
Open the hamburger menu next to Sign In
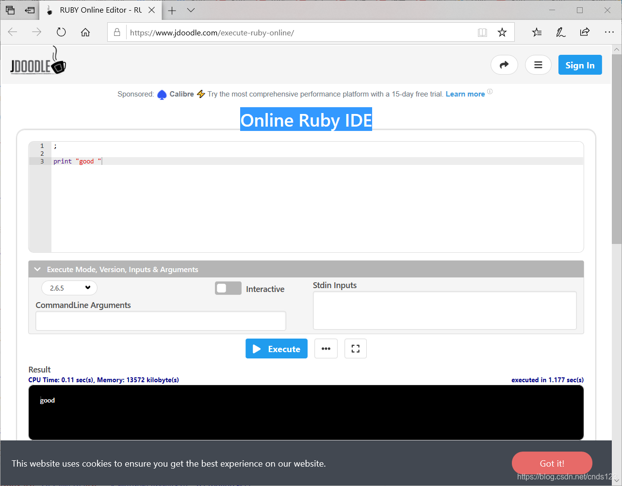click(538, 65)
